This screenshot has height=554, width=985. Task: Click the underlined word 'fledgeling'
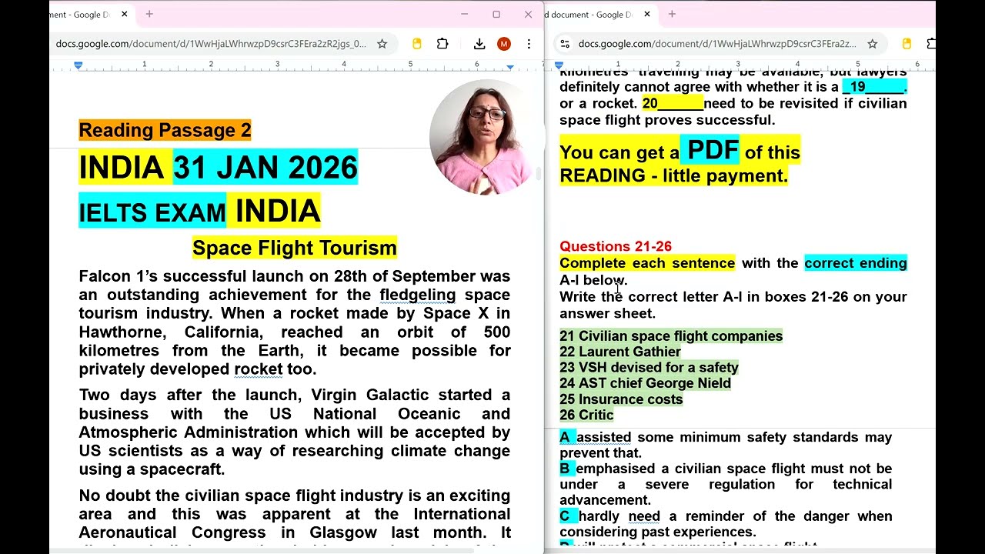418,295
